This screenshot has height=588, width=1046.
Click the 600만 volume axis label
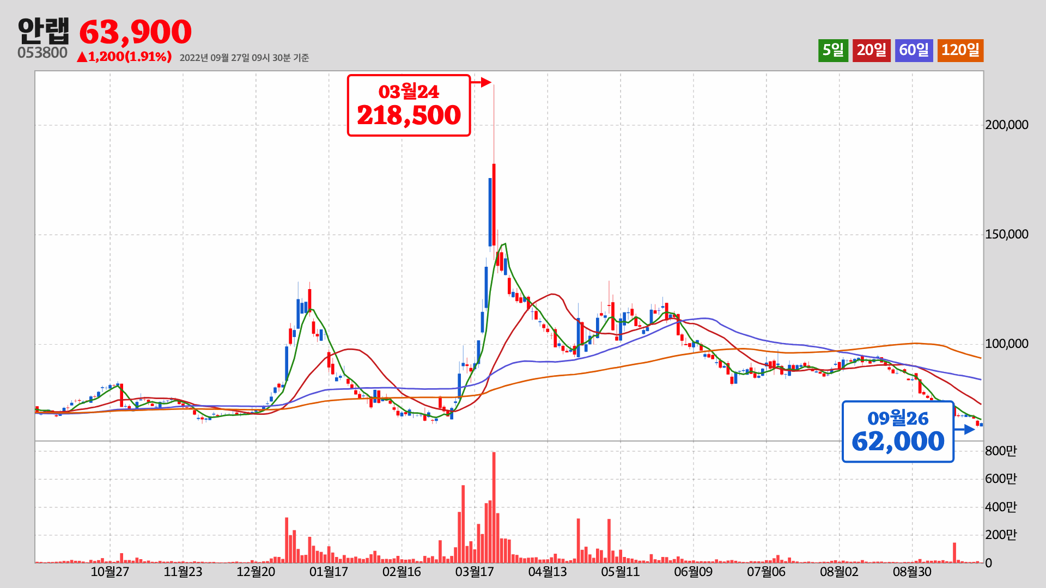point(1001,479)
